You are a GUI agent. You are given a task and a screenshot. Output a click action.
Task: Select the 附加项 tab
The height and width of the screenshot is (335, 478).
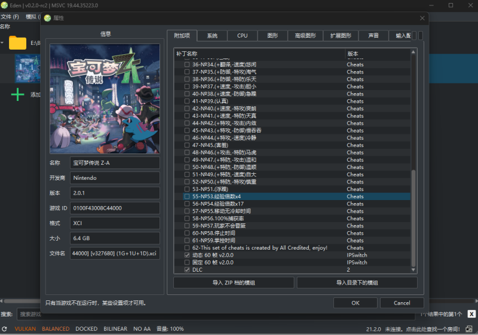click(x=182, y=36)
